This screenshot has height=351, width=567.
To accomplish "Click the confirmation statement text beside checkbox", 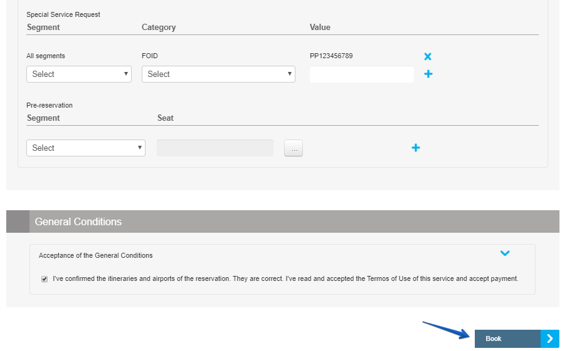I will 285,279.
